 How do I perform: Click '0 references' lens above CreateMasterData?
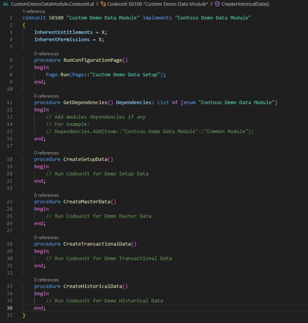[x=46, y=195]
